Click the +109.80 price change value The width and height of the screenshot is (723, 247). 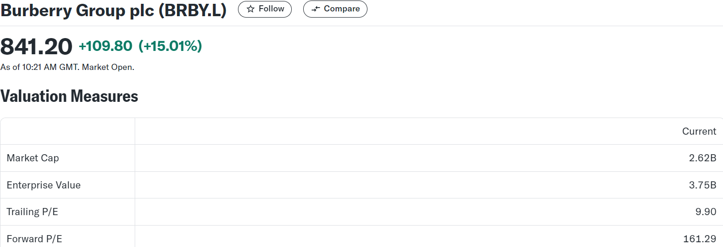[105, 46]
